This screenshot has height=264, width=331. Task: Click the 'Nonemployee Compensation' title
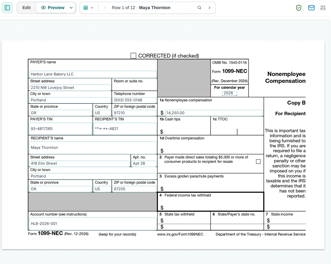(x=285, y=77)
